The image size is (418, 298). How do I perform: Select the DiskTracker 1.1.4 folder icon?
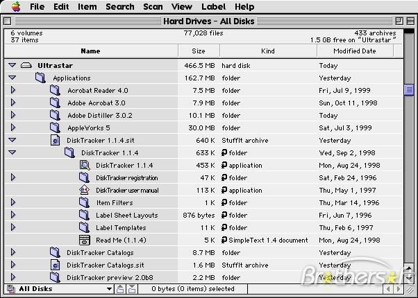tap(69, 152)
